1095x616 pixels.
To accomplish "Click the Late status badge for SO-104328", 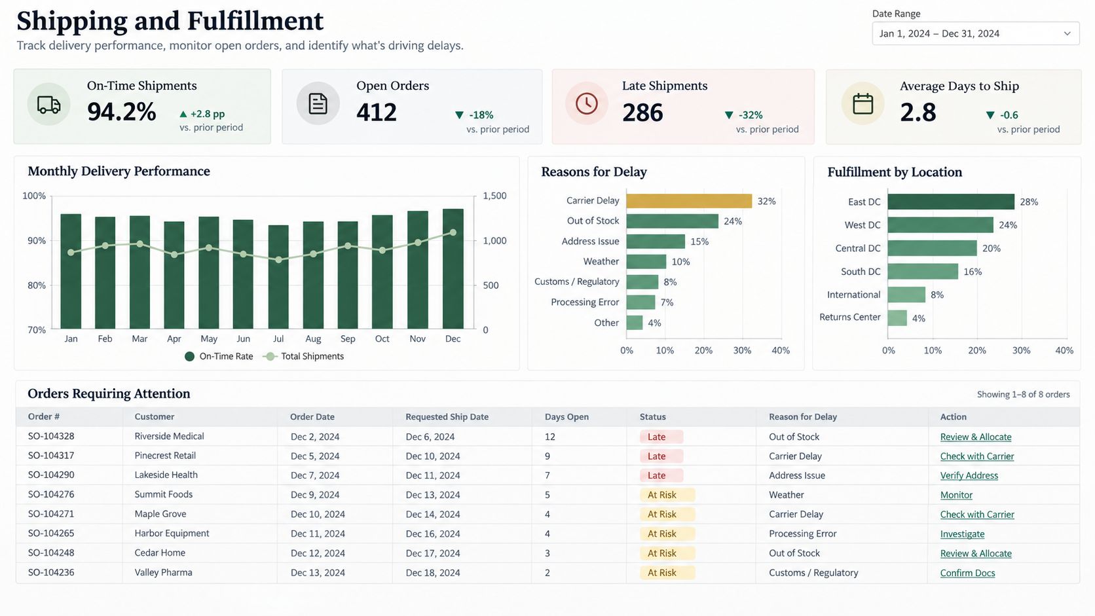I will tap(661, 437).
